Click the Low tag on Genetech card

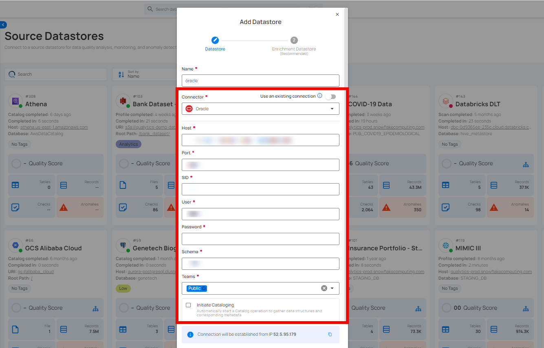click(x=123, y=288)
